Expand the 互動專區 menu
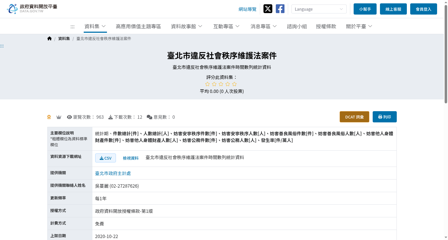448x240 pixels. click(226, 26)
